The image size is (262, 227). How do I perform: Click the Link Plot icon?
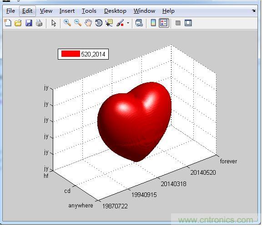click(x=139, y=23)
